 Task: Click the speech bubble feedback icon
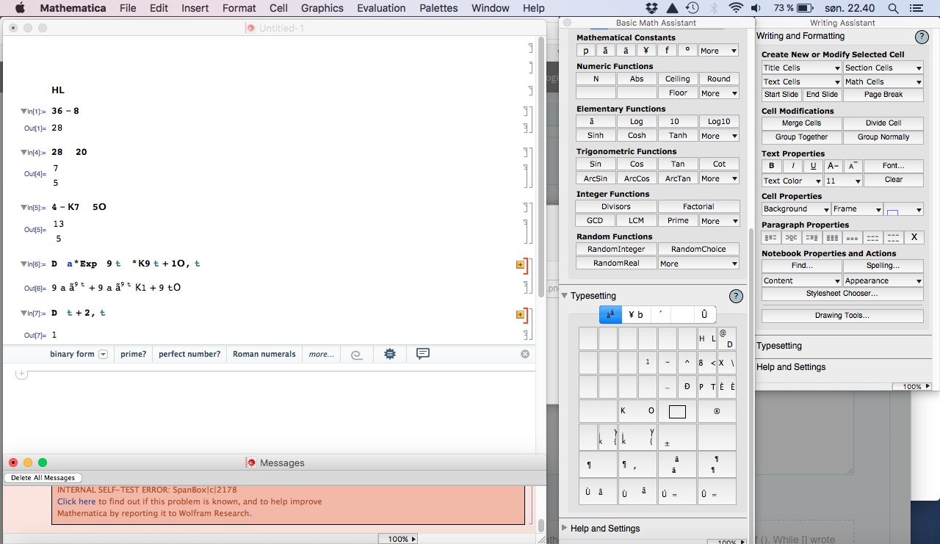tap(423, 354)
